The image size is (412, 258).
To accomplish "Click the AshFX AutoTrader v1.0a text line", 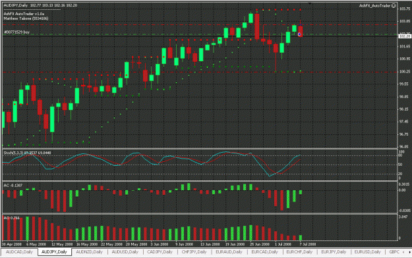I will point(24,14).
